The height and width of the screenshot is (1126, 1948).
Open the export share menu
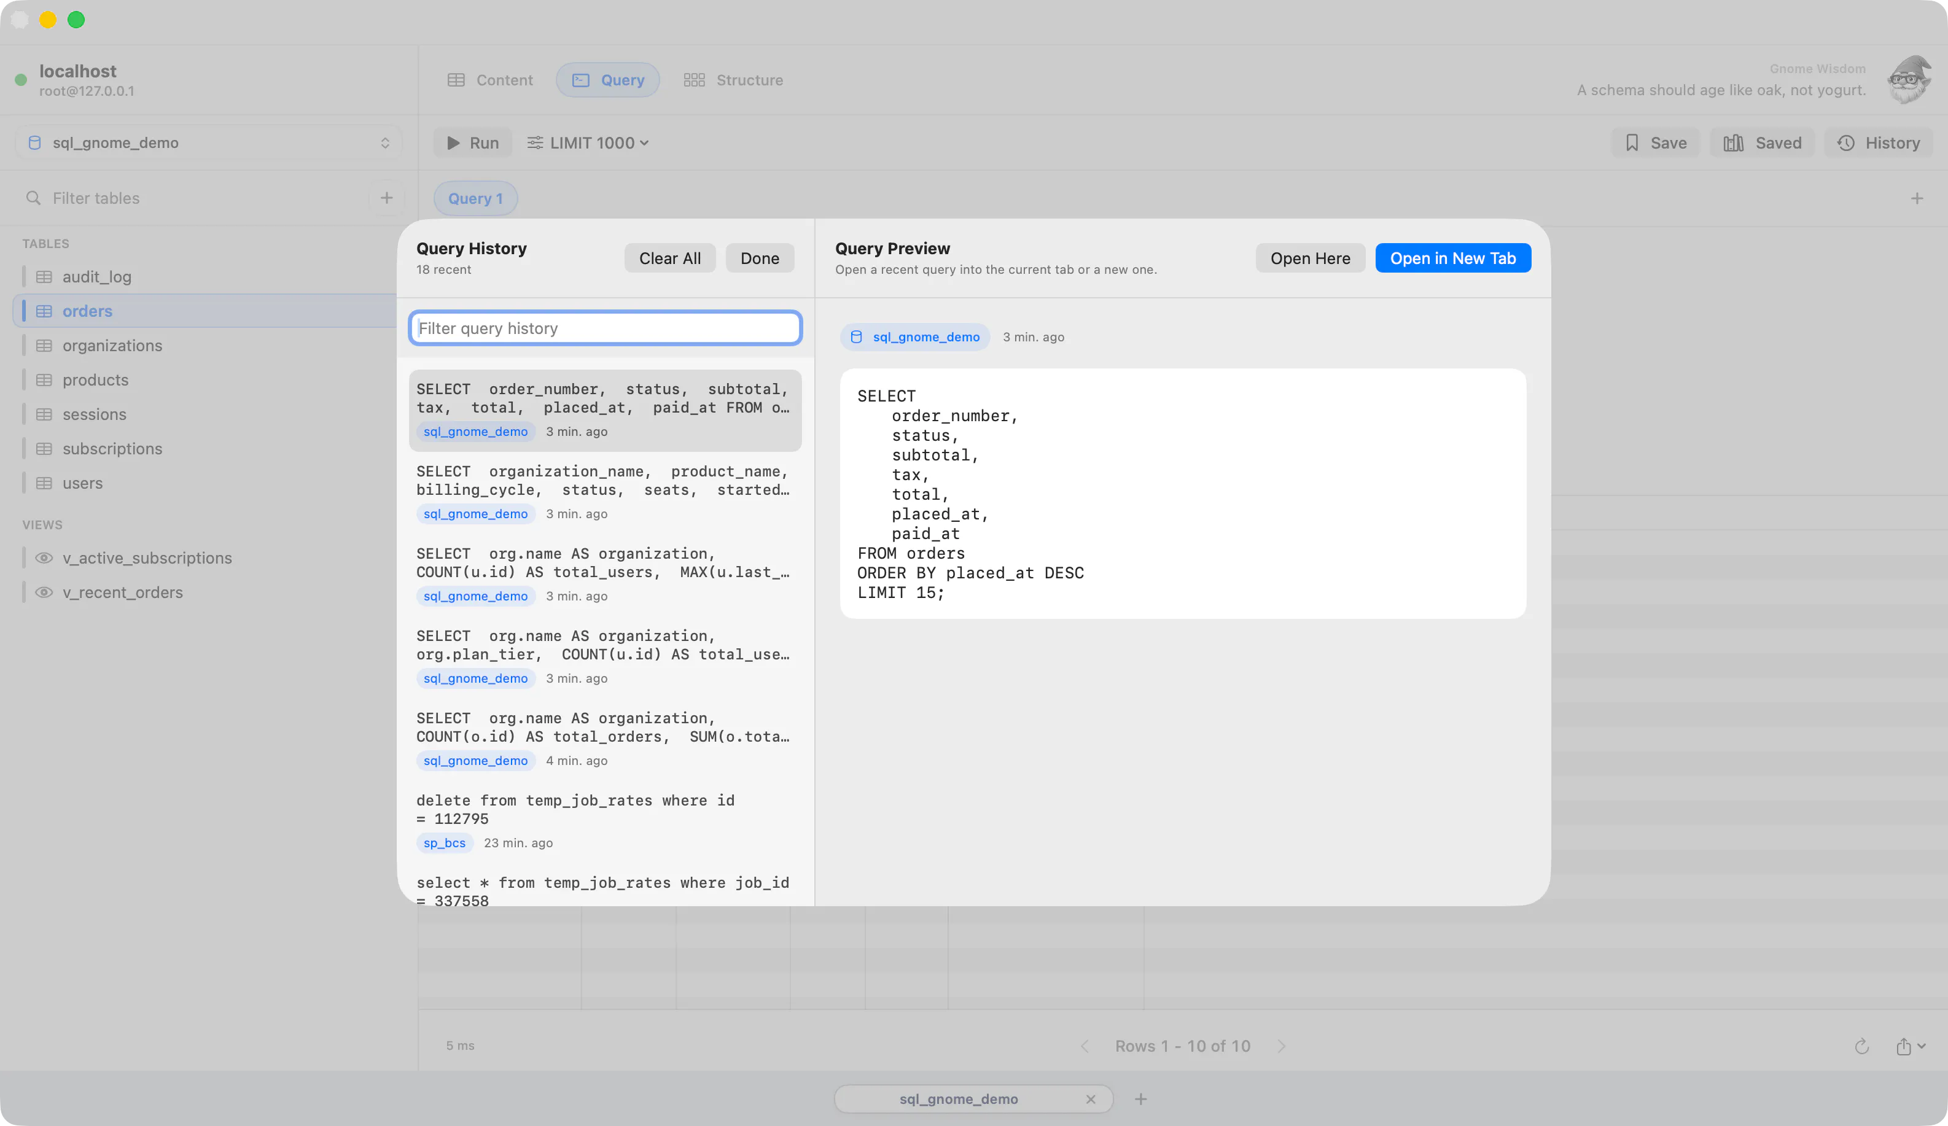click(x=1910, y=1046)
